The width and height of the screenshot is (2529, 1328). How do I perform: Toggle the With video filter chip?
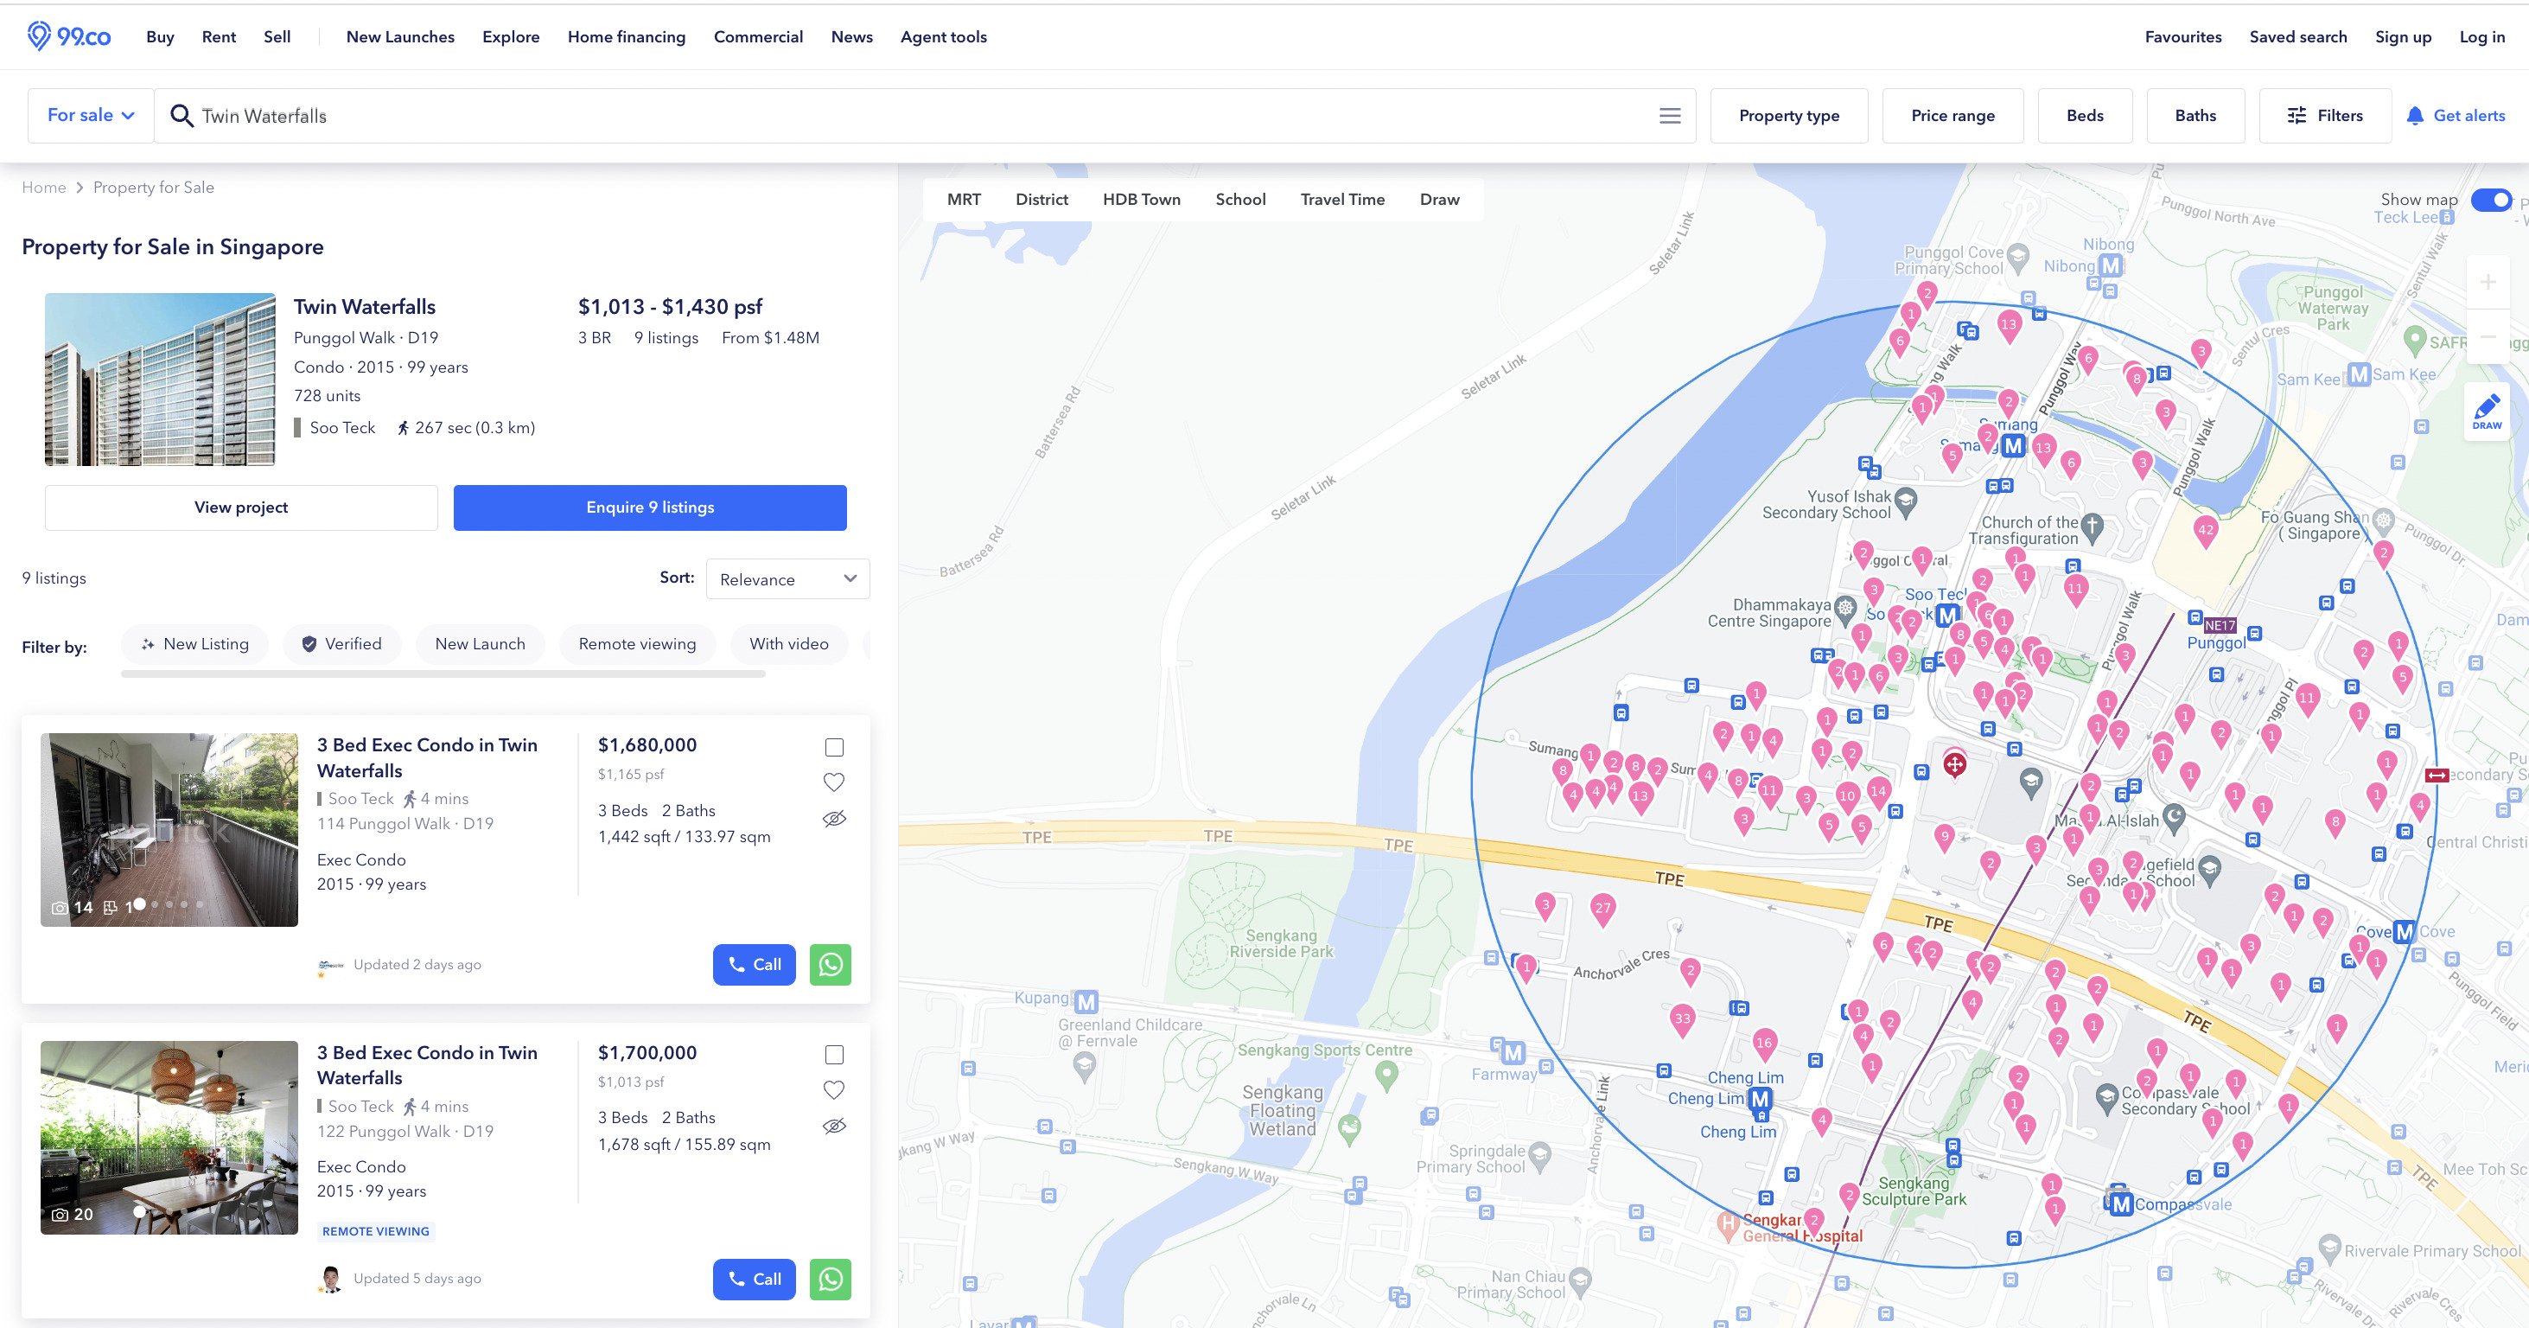coord(789,644)
